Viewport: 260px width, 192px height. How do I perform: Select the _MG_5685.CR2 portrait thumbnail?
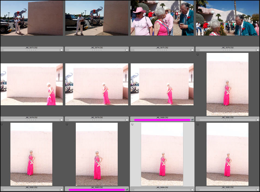pyautogui.click(x=228, y=154)
